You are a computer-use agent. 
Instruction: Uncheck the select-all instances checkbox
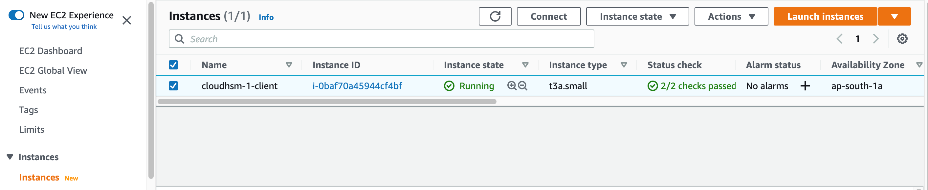click(x=174, y=65)
